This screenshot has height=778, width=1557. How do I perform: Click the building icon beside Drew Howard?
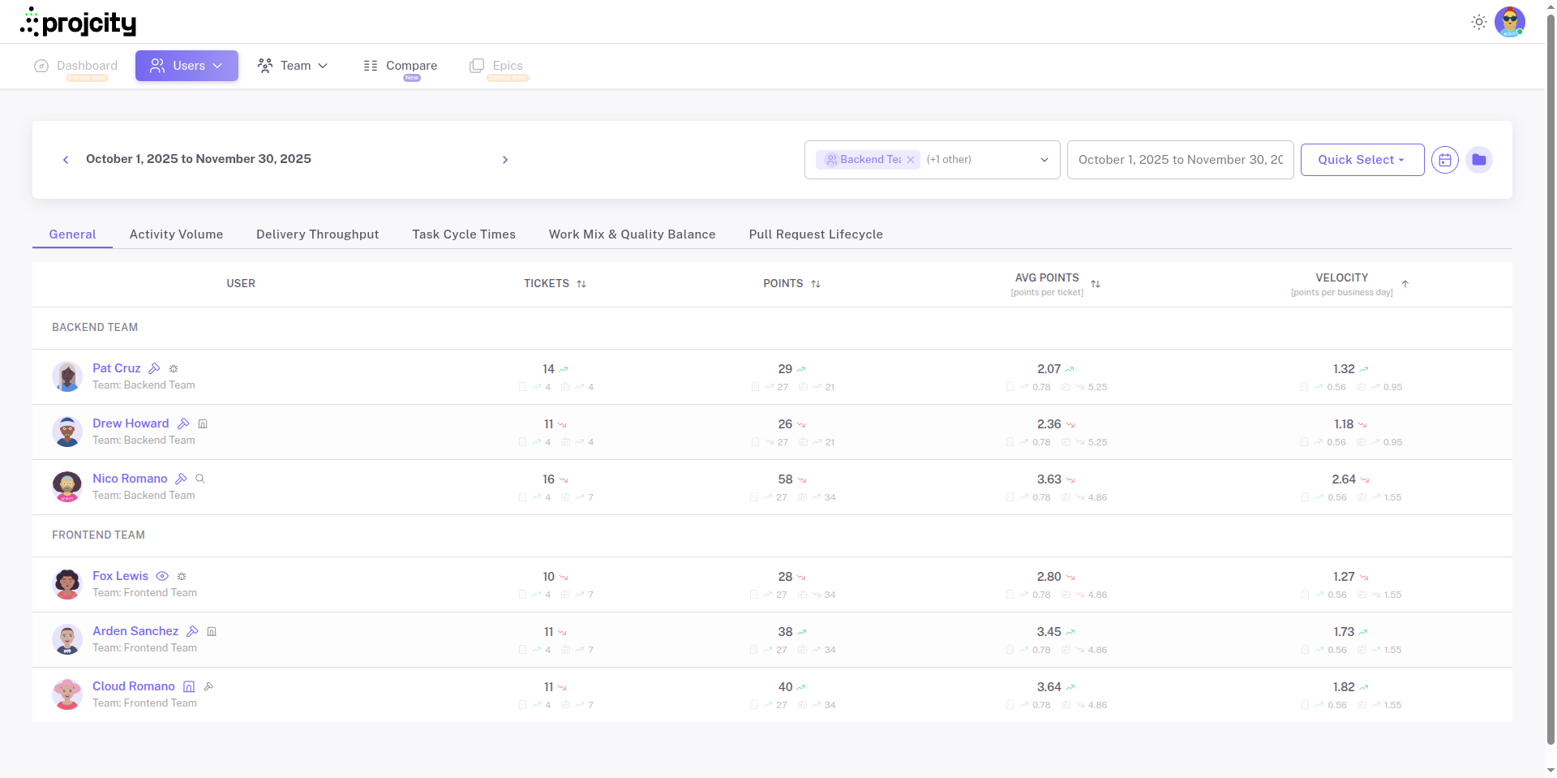[x=203, y=423]
